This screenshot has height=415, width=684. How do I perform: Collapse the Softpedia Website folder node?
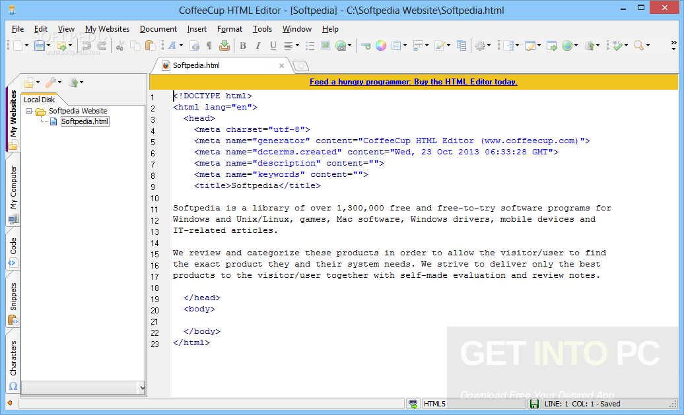pyautogui.click(x=29, y=111)
